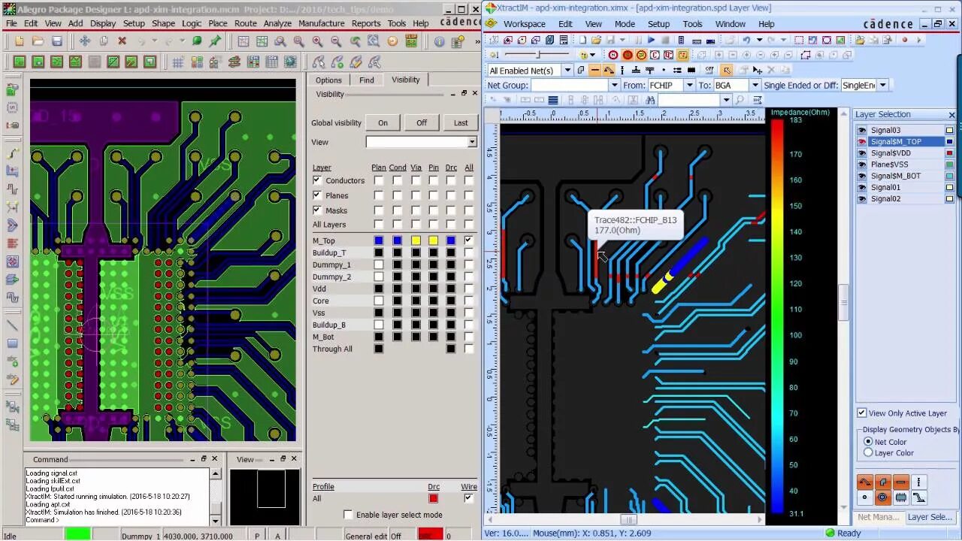Click the Signal$M_TOP layer color swatch
The image size is (962, 541).
[949, 141]
